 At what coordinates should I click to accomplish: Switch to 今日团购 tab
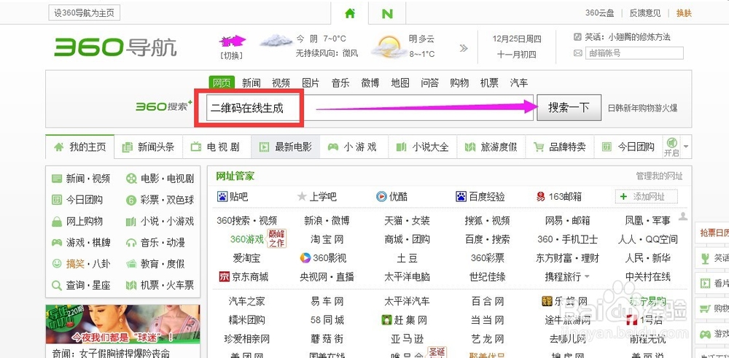628,147
